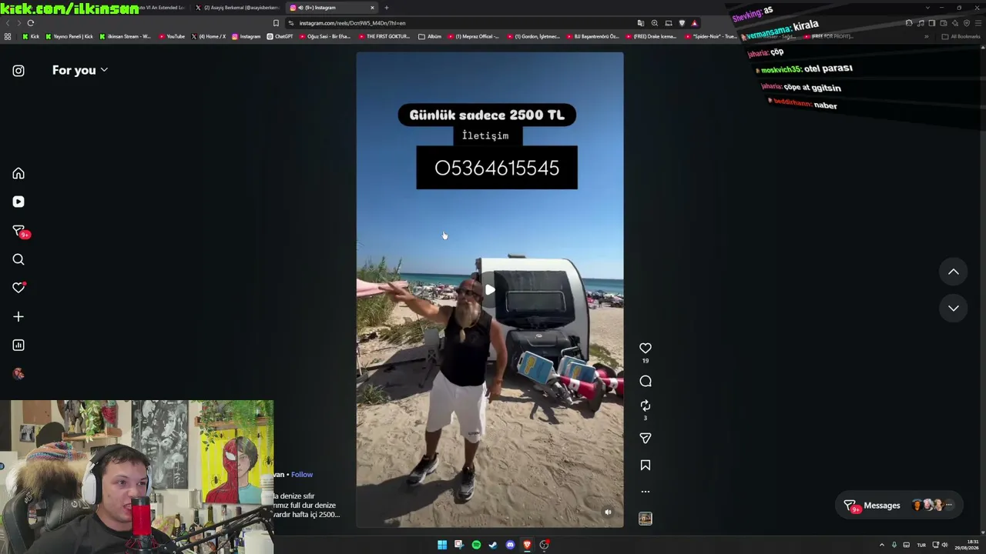
Task: Open Discord from the taskbar
Action: (510, 545)
